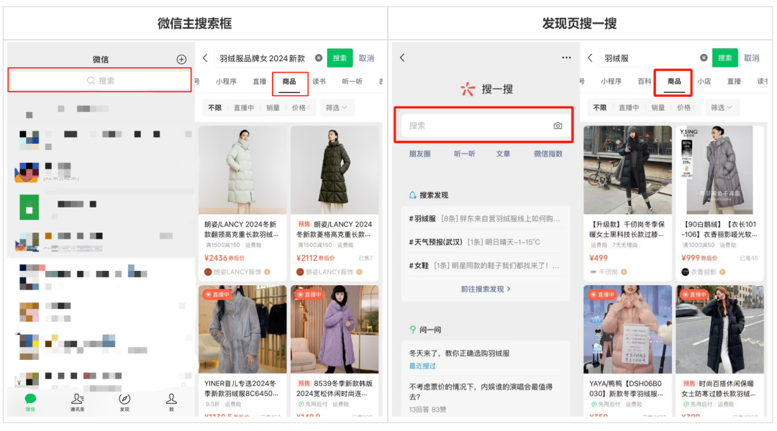Tap the plus icon beside the 微信 title
The width and height of the screenshot is (777, 431).
[x=181, y=60]
